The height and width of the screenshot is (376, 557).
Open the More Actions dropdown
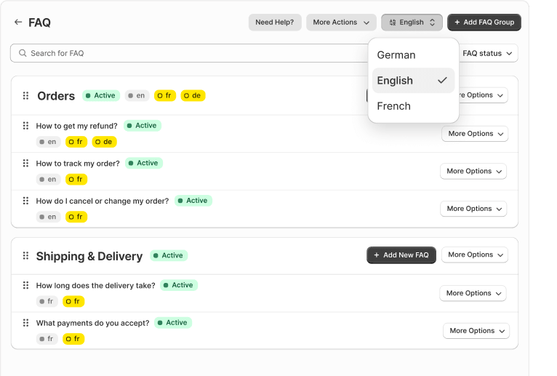tap(341, 23)
